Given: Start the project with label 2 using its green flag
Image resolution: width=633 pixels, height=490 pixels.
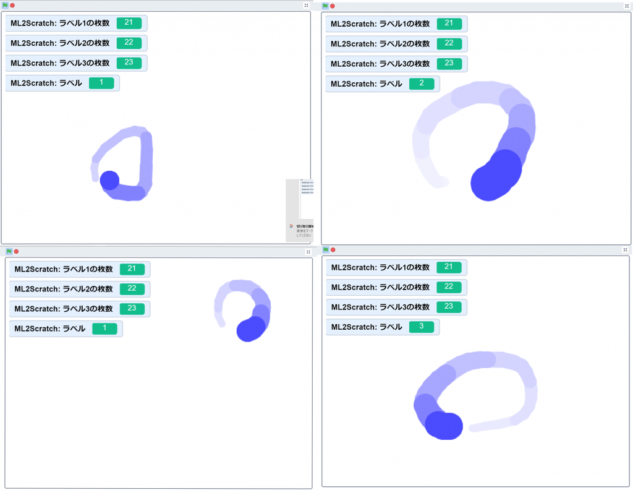Looking at the screenshot, I should [325, 6].
